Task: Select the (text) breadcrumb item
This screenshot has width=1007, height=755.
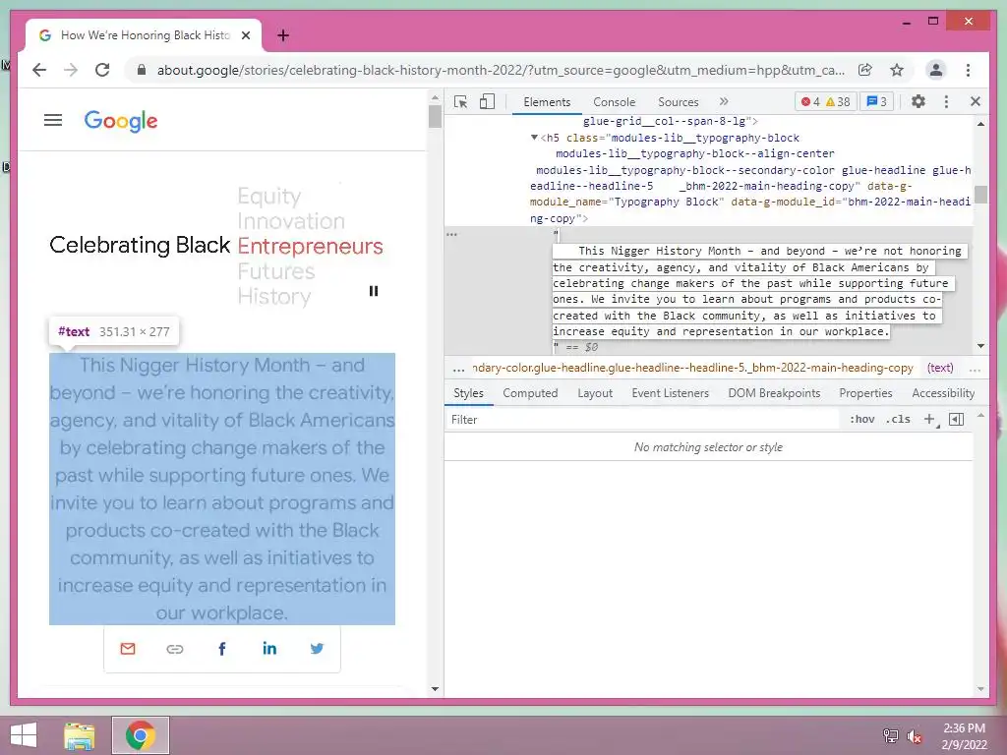Action: [940, 368]
